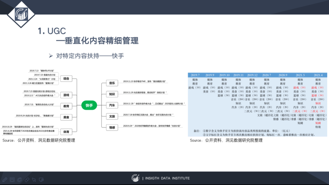Select the 美食 mind map node
The image size is (329, 185).
tap(66, 117)
